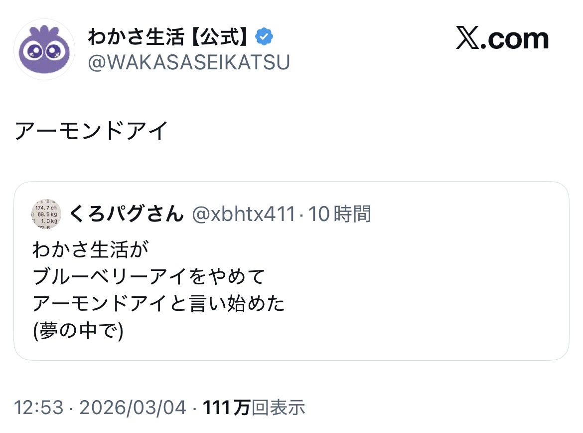583x433 pixels.
Task: Select the main post text アーモンドアイ
Action: coord(91,131)
